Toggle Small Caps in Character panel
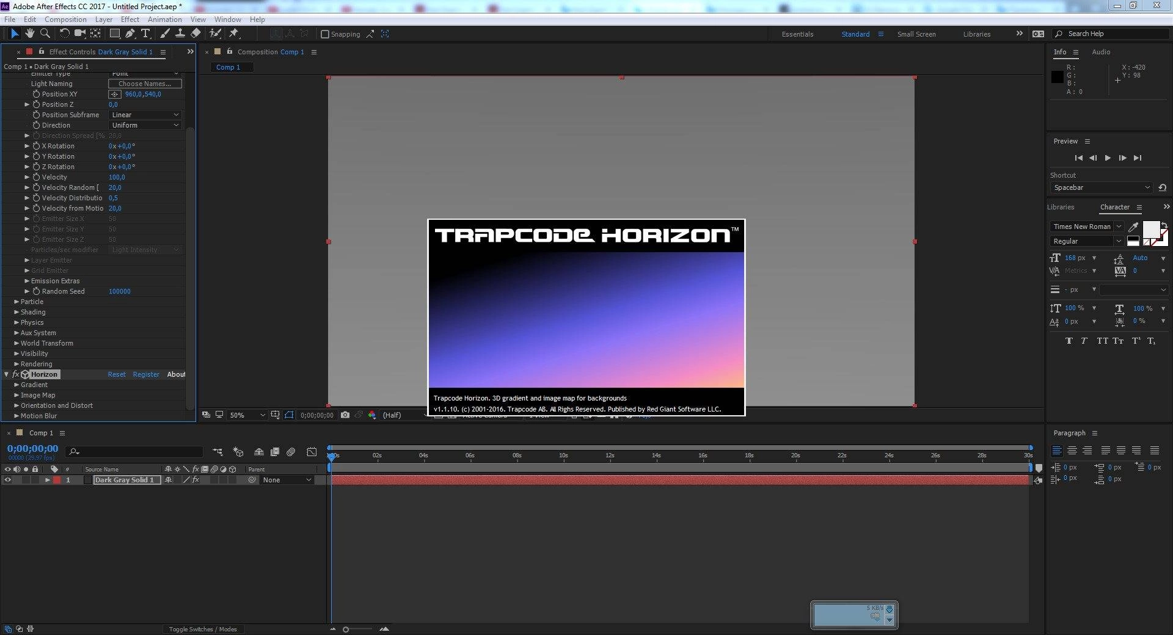The image size is (1173, 635). click(x=1118, y=341)
